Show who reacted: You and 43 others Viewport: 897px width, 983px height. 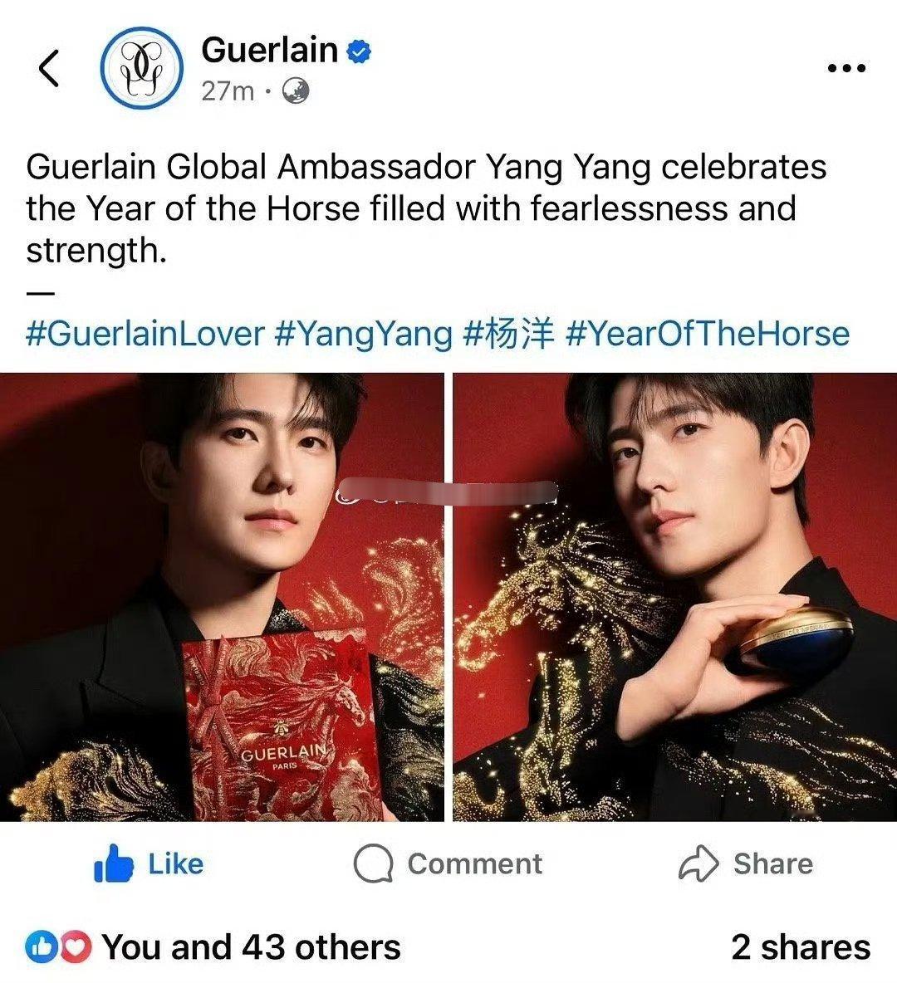coord(252,947)
